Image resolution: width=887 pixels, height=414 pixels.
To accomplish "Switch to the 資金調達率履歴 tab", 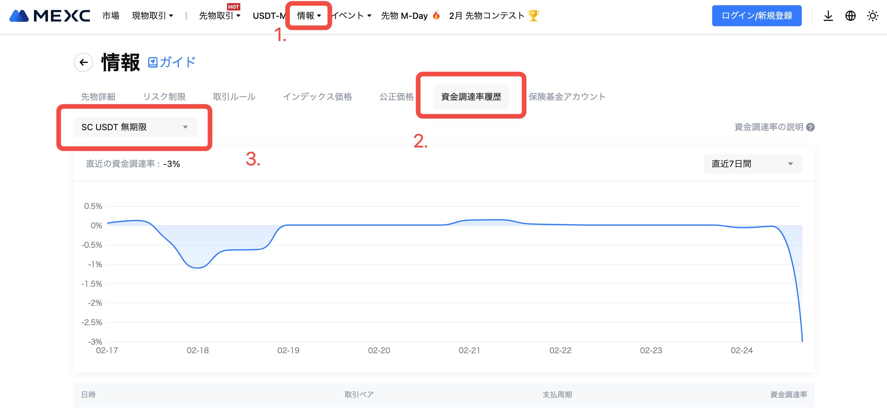I will [471, 97].
